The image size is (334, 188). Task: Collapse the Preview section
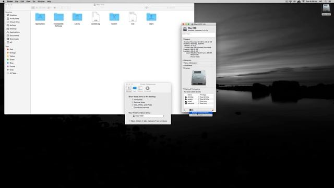tap(183, 68)
